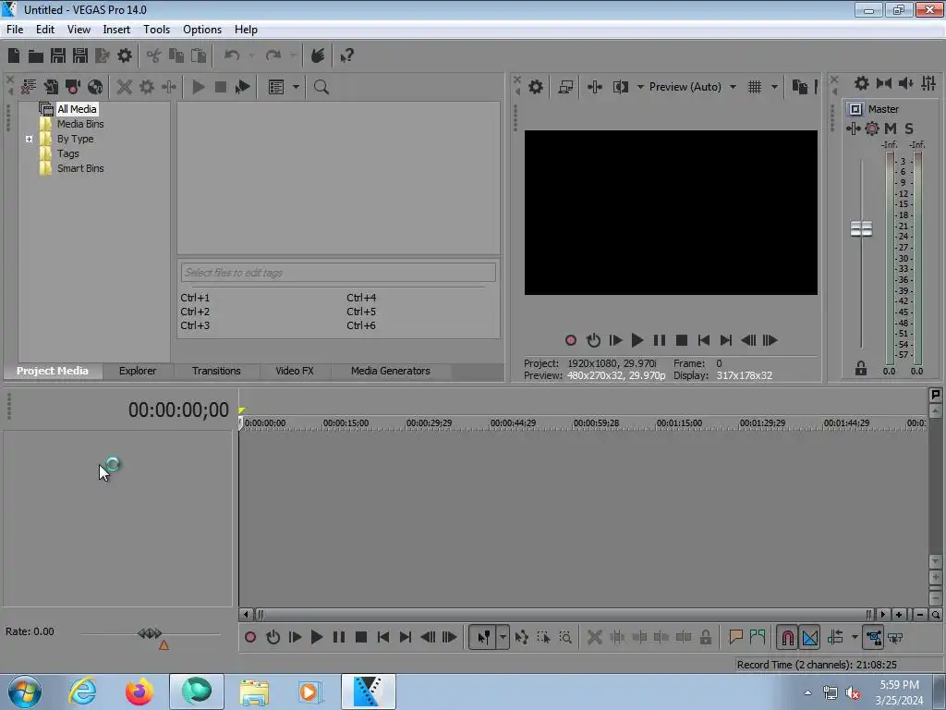Click Video Output FX icon in preview
This screenshot has height=710, width=946.
(594, 87)
